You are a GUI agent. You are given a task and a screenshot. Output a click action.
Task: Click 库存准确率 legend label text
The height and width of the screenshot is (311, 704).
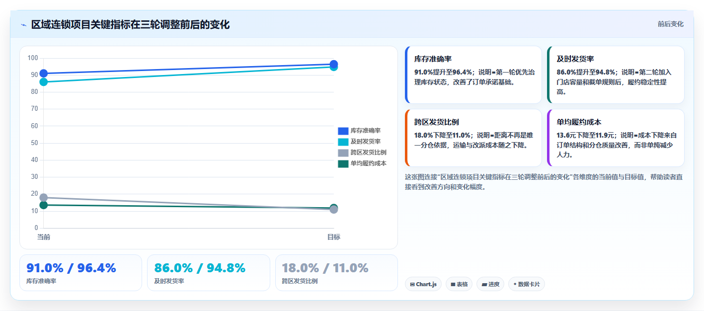point(366,131)
